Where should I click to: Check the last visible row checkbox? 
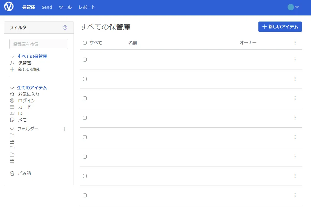click(x=85, y=196)
